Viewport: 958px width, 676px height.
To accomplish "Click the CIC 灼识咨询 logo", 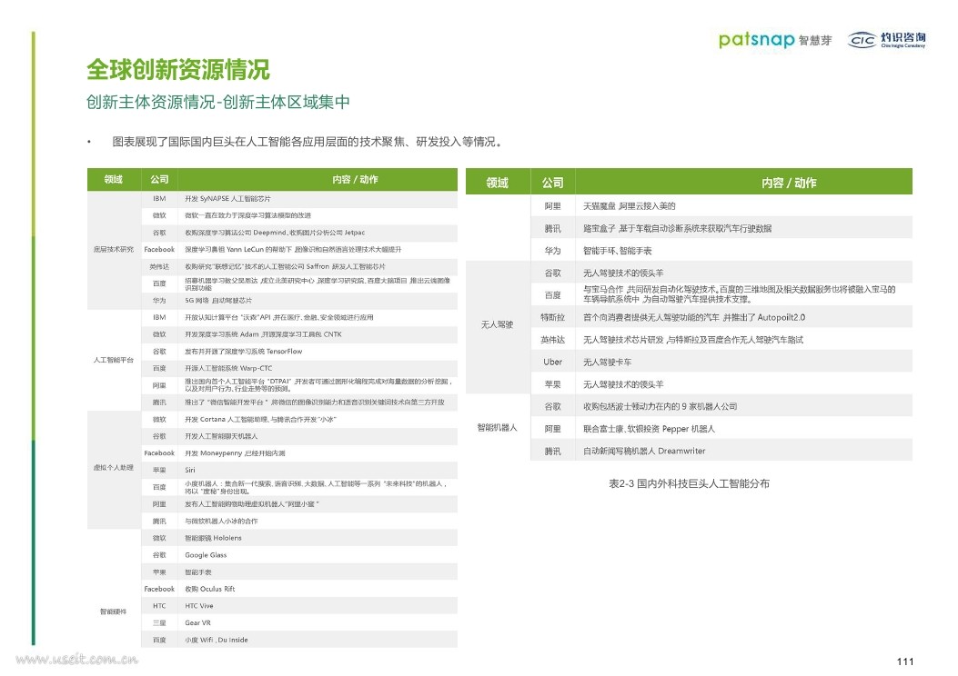I will click(886, 40).
